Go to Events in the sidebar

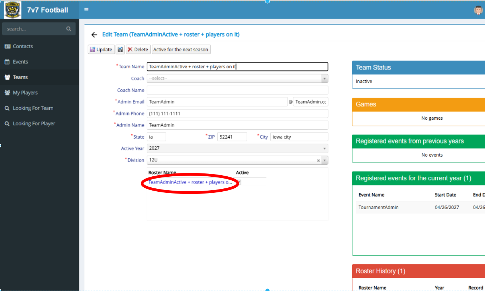(x=20, y=62)
